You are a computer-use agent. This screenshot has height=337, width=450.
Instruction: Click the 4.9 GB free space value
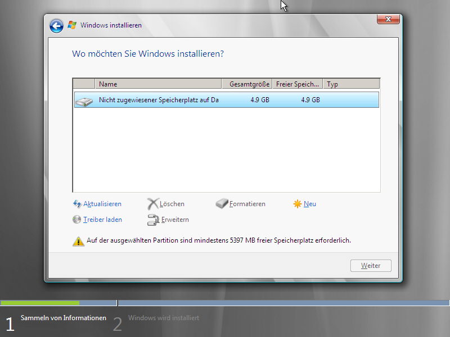tap(310, 100)
